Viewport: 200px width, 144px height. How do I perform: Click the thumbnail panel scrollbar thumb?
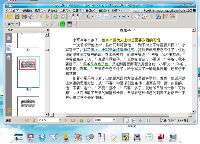tap(47, 50)
